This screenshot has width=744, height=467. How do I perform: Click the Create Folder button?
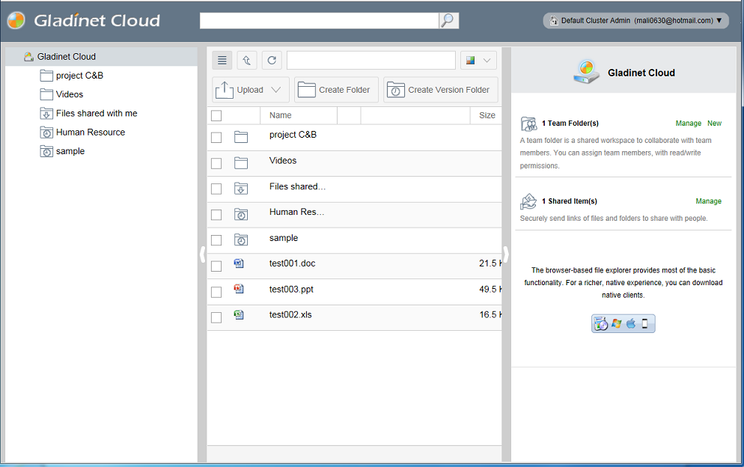click(x=336, y=90)
